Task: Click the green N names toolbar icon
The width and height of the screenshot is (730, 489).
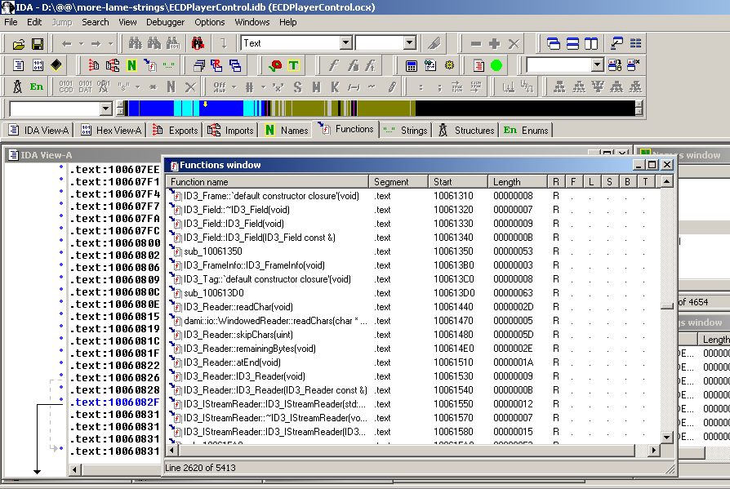Action: (x=131, y=65)
